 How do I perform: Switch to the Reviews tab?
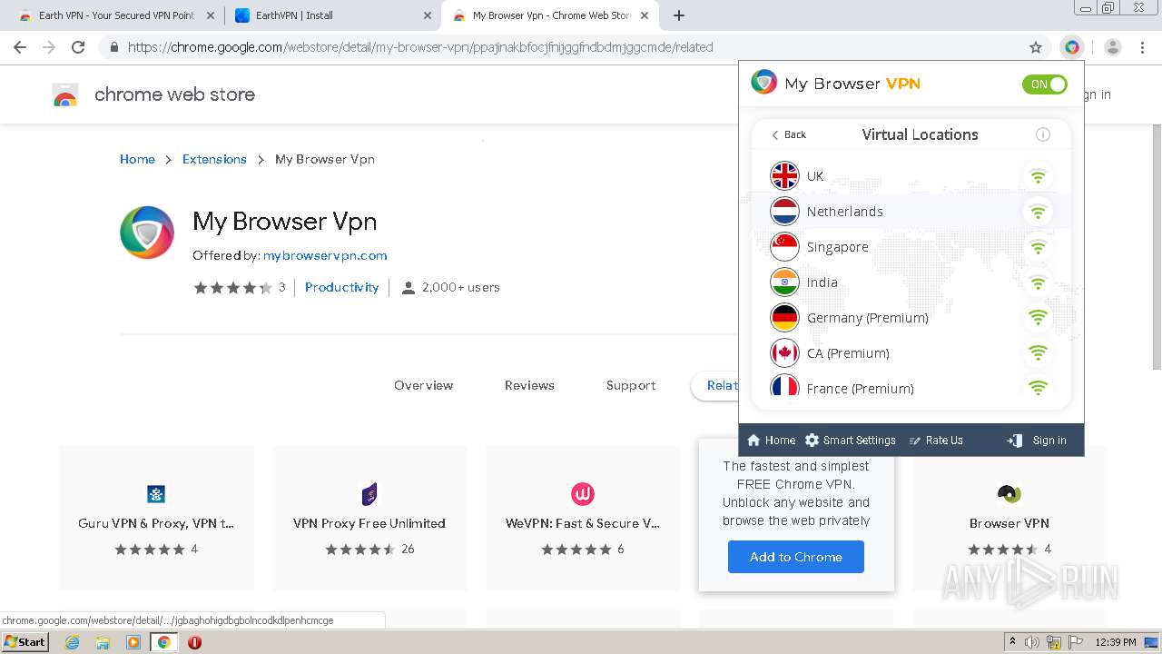click(x=529, y=385)
